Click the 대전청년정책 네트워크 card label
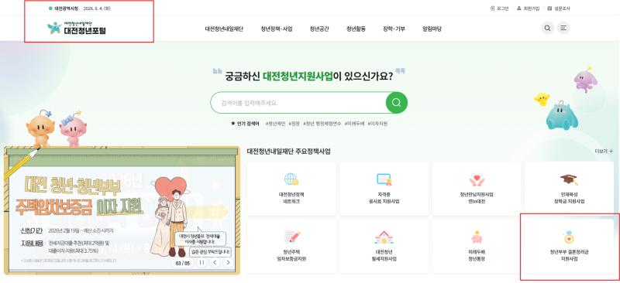This screenshot has width=620, height=283. (291, 198)
